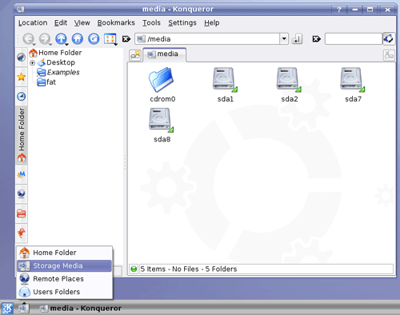Reload the current location

coord(94,39)
